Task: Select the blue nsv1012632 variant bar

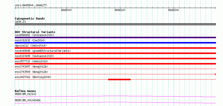Action: pos(116,43)
